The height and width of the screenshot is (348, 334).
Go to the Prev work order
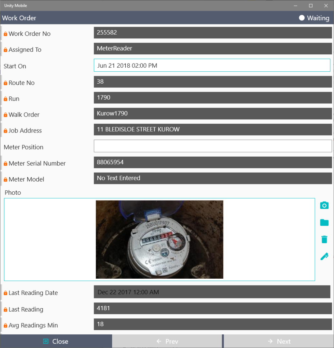167,341
